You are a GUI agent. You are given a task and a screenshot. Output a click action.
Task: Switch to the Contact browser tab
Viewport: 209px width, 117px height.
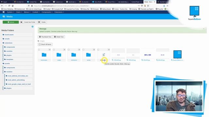click(32, 2)
